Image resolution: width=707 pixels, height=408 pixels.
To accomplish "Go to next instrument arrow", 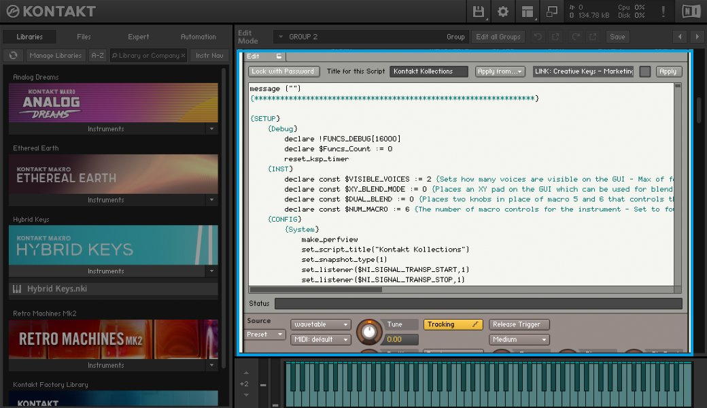I will (x=697, y=37).
